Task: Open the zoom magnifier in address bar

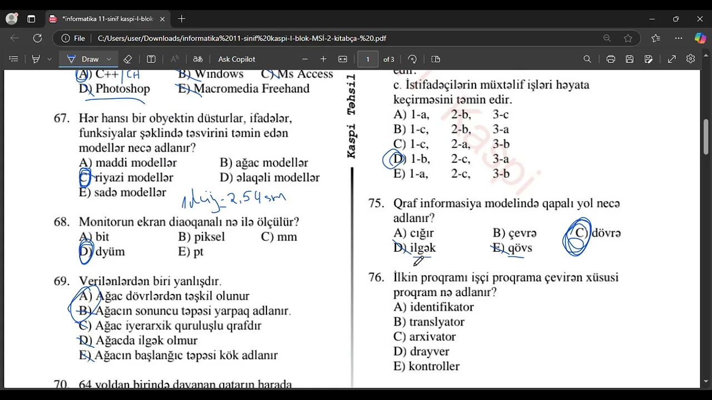Action: (607, 38)
